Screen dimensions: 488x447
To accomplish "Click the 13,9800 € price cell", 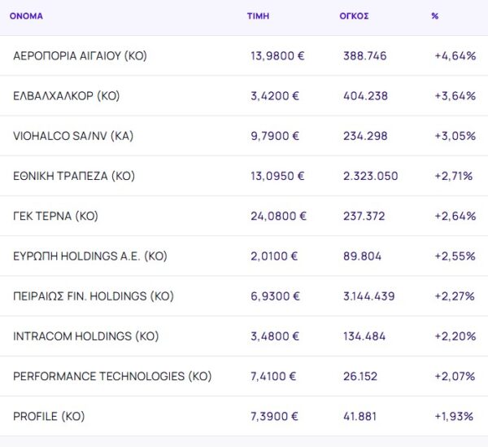I will click(277, 56).
